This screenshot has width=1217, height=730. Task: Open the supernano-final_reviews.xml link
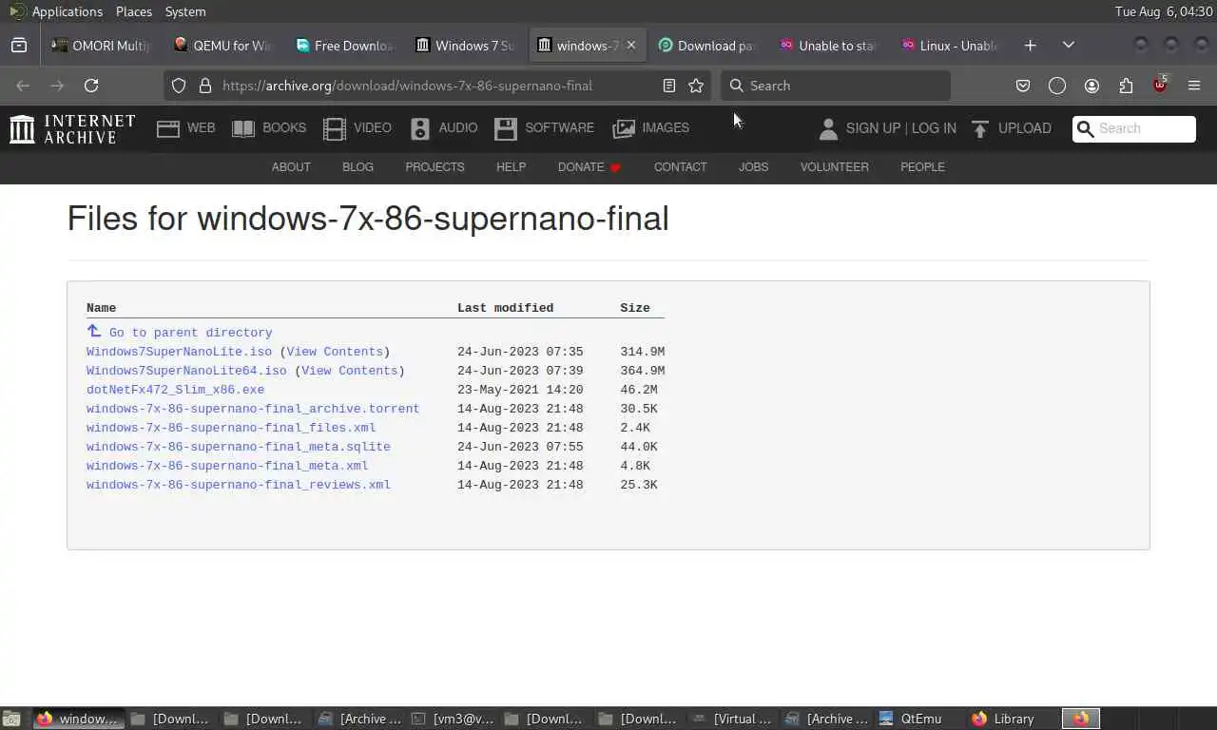pyautogui.click(x=239, y=485)
